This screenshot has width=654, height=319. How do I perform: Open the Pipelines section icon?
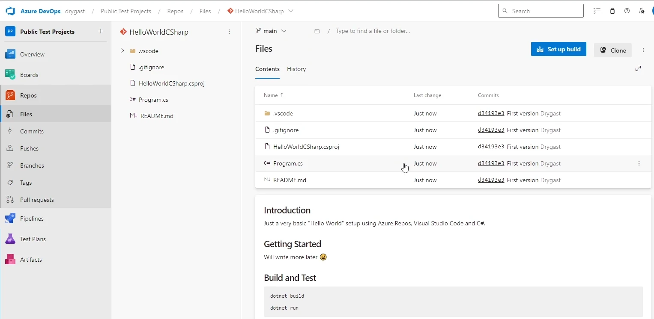point(10,219)
